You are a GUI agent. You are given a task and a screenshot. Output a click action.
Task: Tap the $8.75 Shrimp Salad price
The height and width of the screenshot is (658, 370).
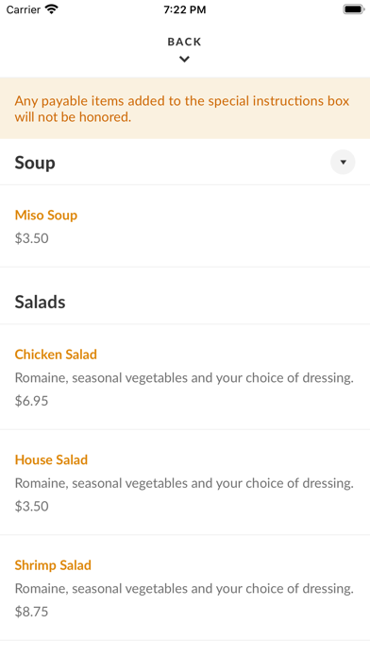tap(32, 612)
